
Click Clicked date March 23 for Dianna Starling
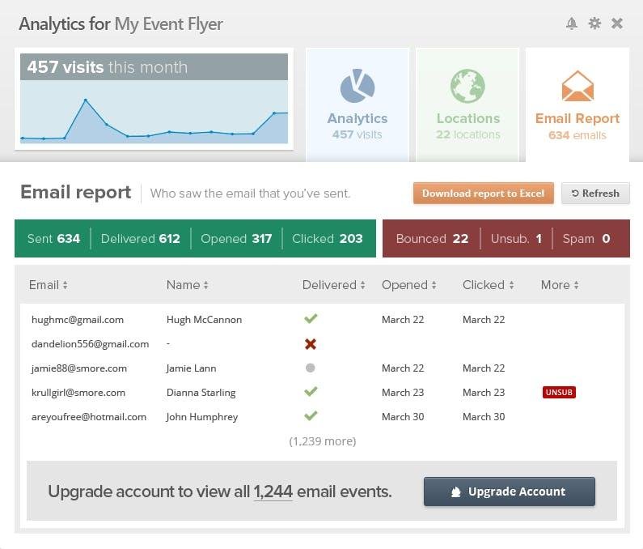[484, 393]
